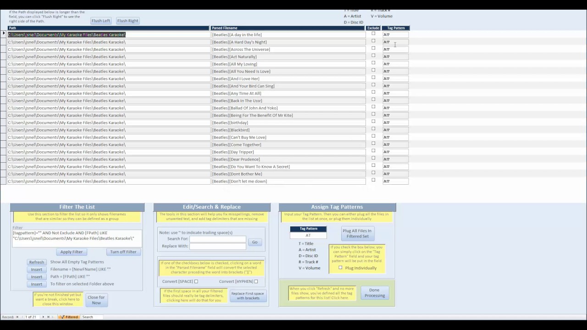Image resolution: width=587 pixels, height=330 pixels.
Task: Click Plug All Files In Filtered Set
Action: [358, 233]
